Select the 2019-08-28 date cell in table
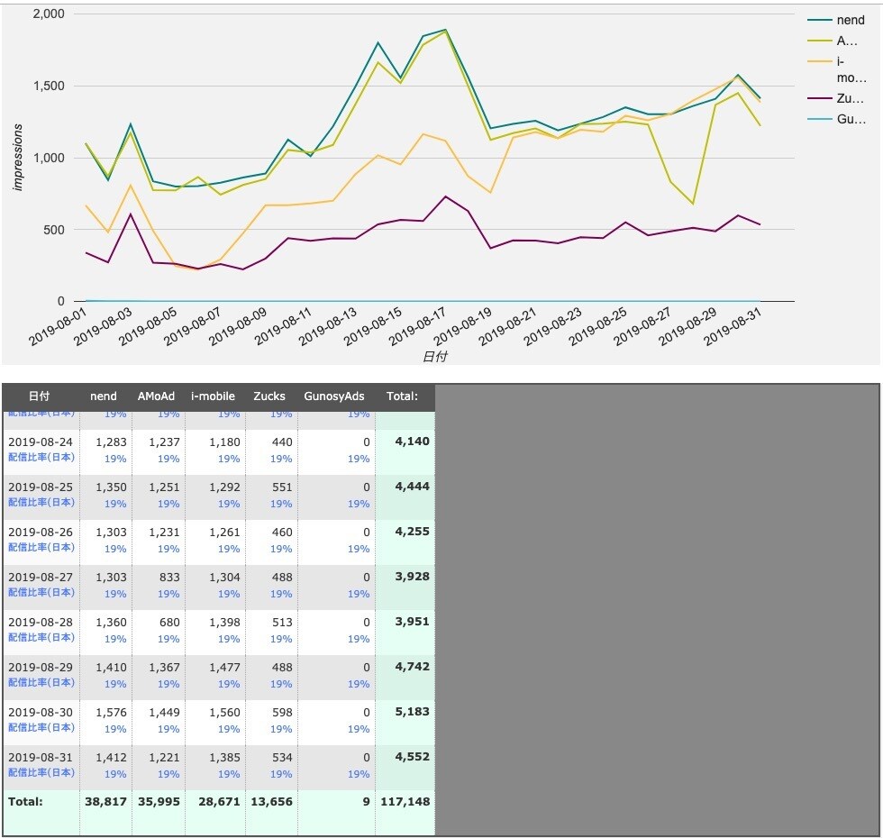This screenshot has width=883, height=838. [x=41, y=623]
